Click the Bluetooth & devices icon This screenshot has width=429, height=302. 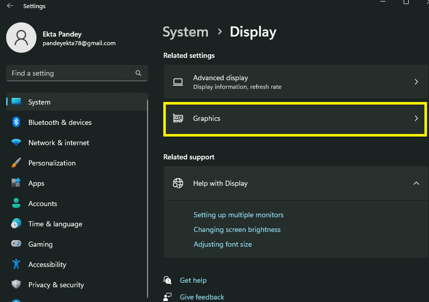[16, 122]
